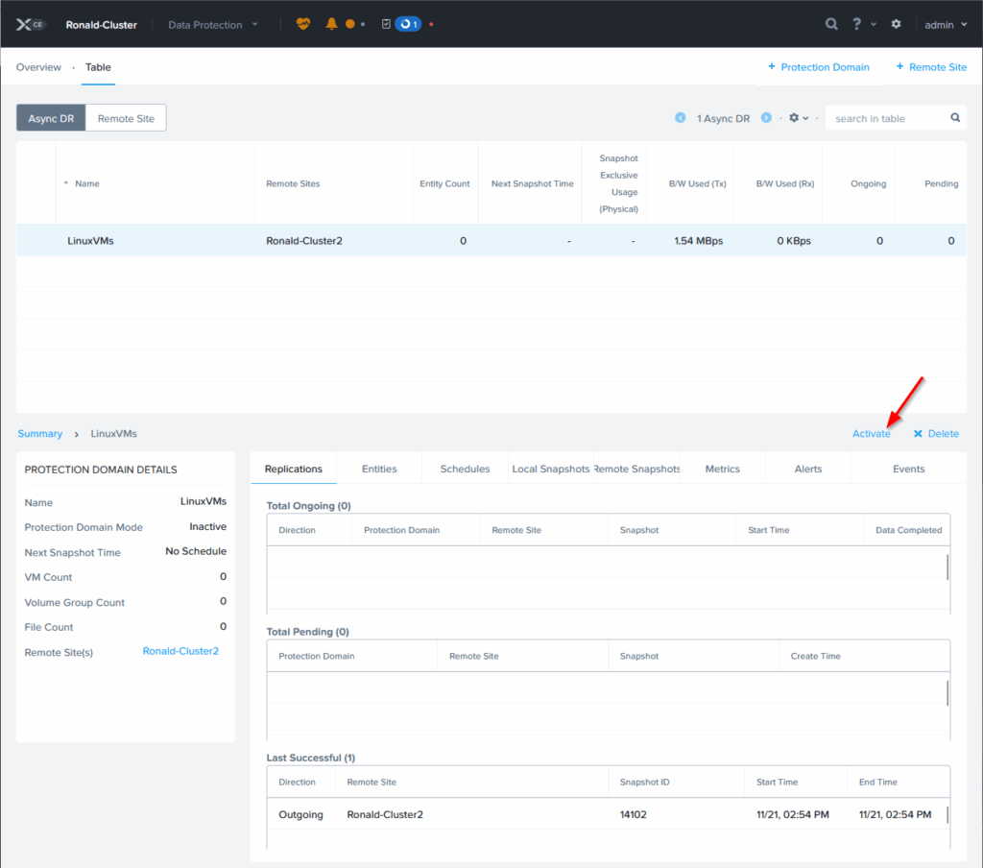Open the settings gear in top bar
This screenshot has height=868, width=983.
click(x=896, y=24)
